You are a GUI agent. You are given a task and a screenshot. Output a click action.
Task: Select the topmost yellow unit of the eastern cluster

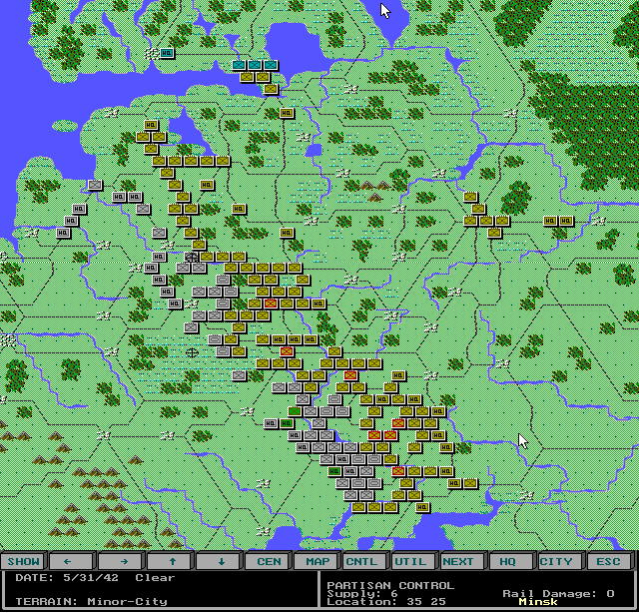(470, 197)
